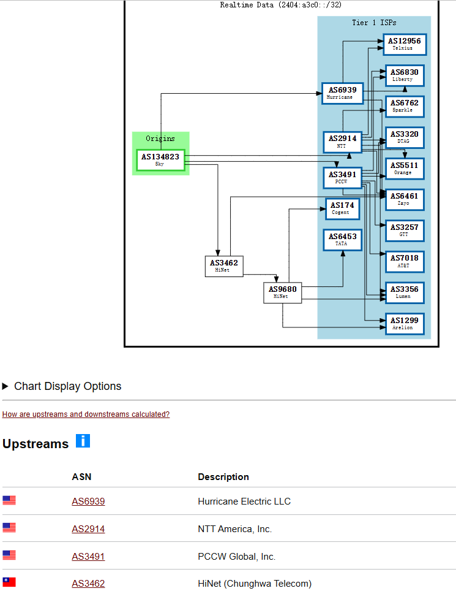This screenshot has width=456, height=591.
Task: Click the Upstreams heading
Action: click(36, 444)
